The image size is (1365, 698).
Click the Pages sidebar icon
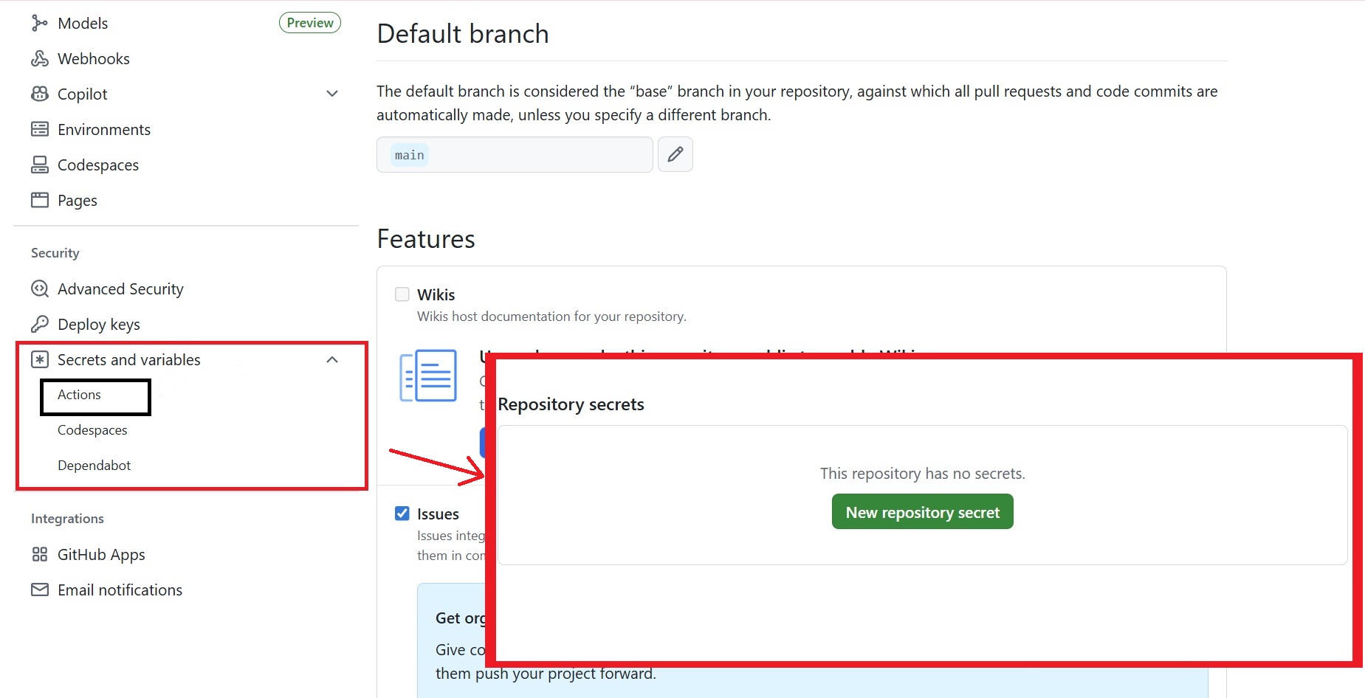pos(38,200)
